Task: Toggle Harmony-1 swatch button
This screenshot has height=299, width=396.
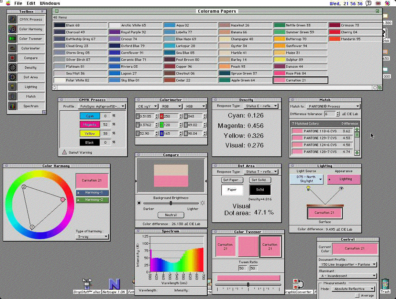Action: click(92, 193)
